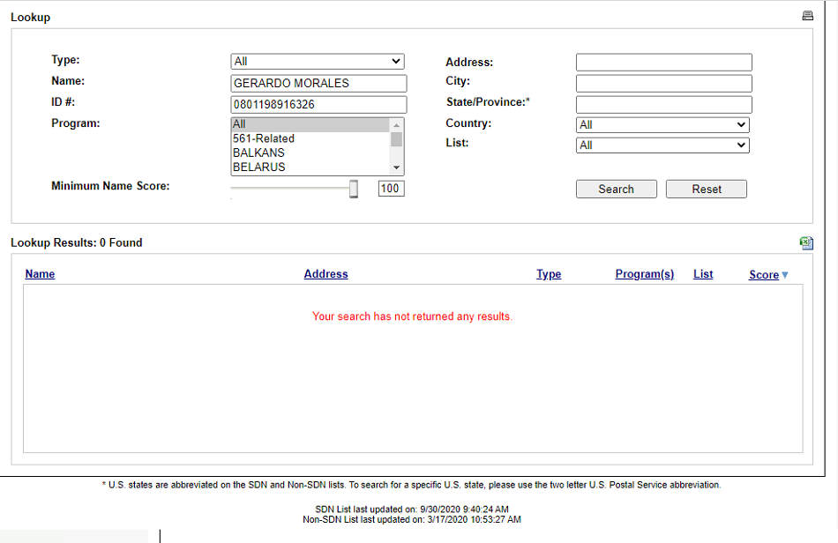838x543 pixels.
Task: Sort results by Score column
Action: click(764, 275)
